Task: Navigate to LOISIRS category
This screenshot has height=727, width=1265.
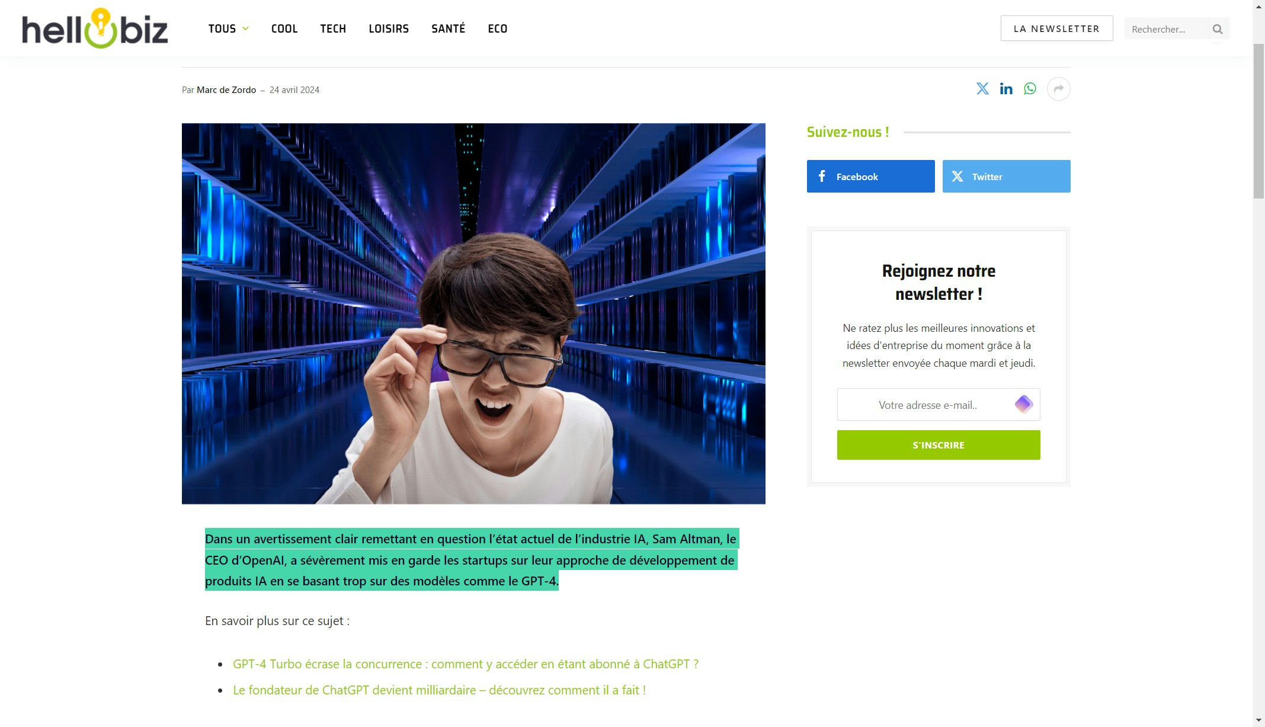Action: pyautogui.click(x=389, y=28)
